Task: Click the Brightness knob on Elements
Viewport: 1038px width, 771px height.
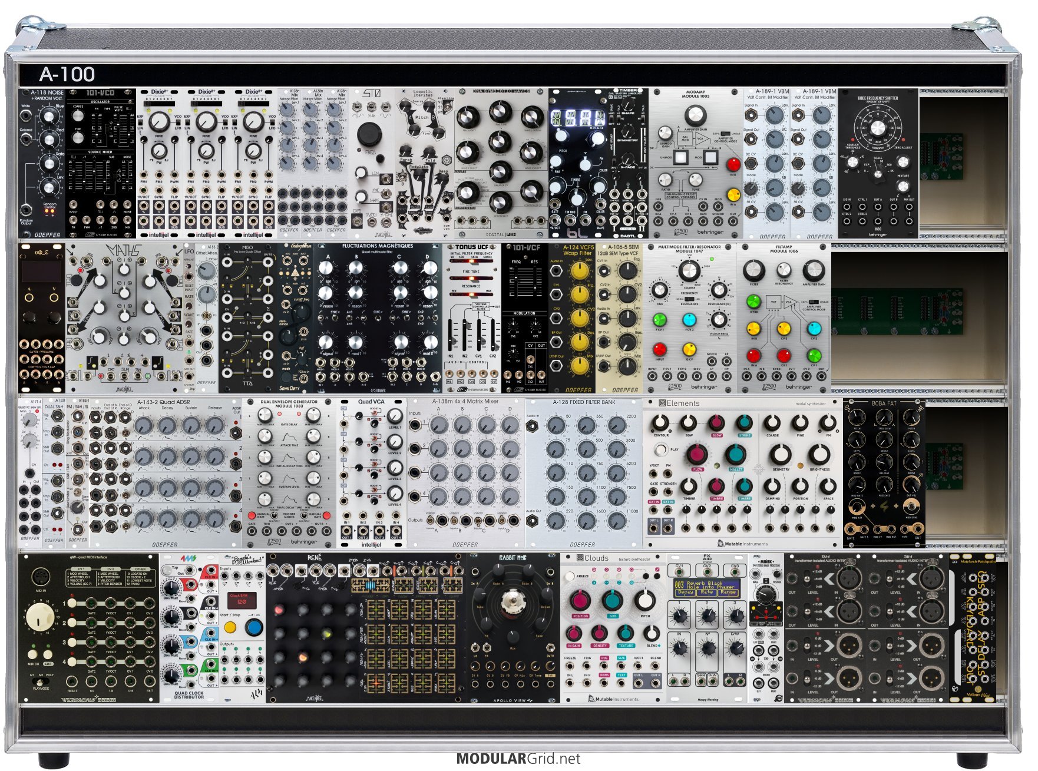Action: pos(819,454)
